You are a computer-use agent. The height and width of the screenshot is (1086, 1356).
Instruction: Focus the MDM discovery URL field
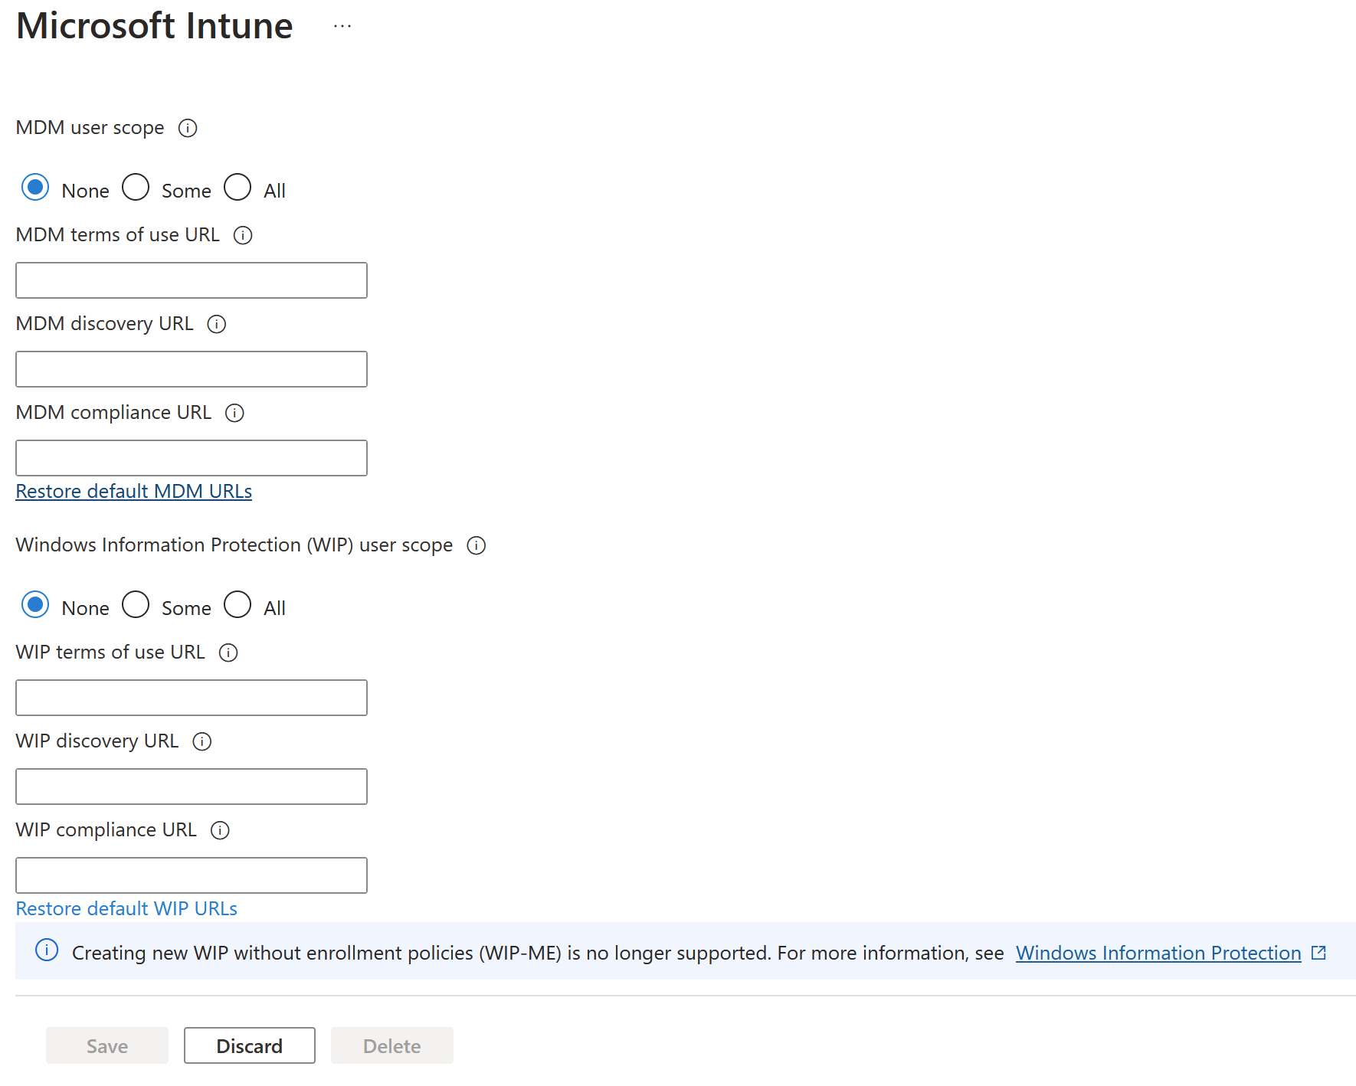tap(192, 369)
